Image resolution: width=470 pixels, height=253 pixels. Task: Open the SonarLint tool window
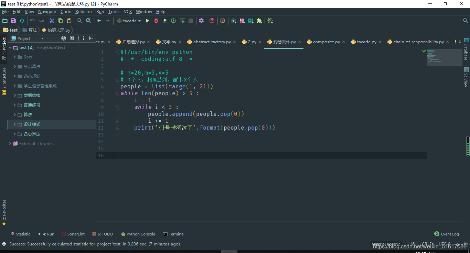coord(73,234)
